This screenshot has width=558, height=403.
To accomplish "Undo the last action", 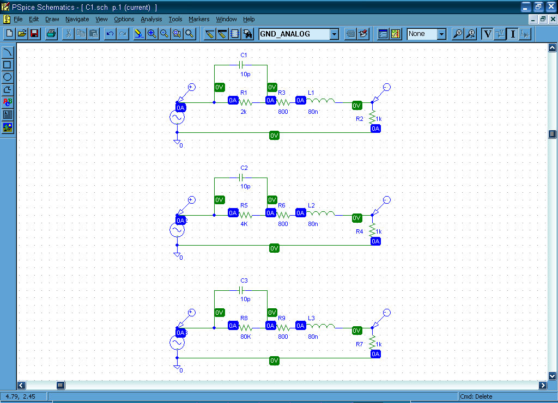I will 110,34.
